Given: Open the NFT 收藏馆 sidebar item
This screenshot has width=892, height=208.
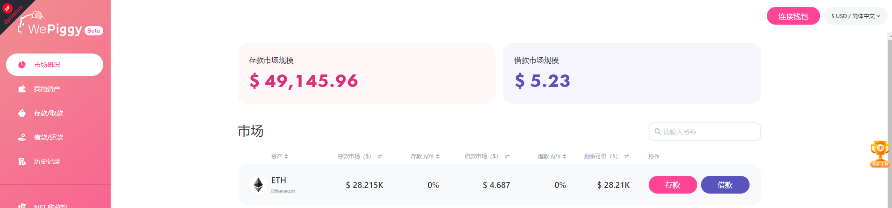Looking at the screenshot, I should 50,205.
